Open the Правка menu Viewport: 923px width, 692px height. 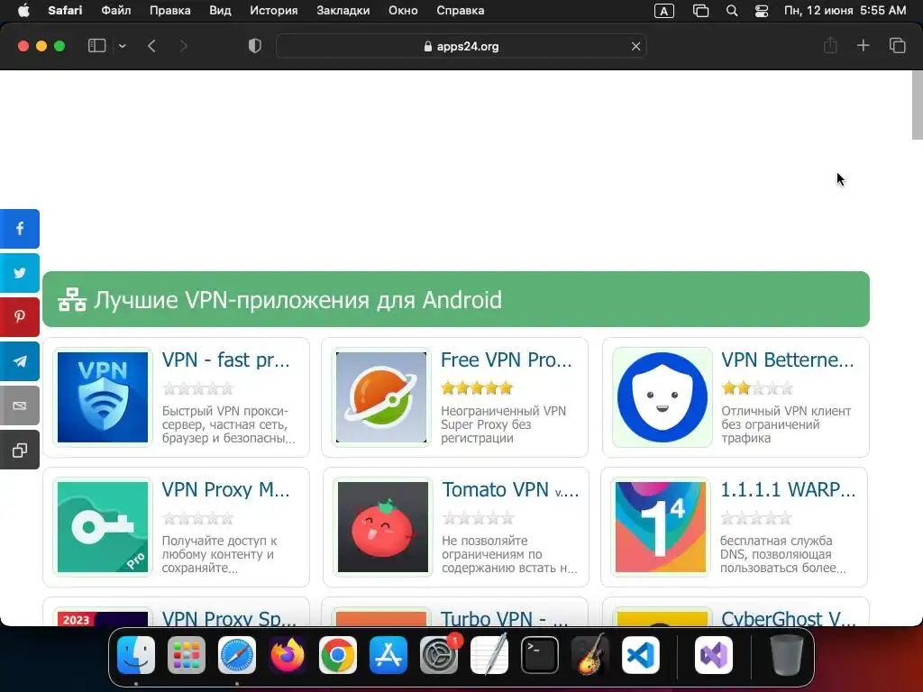pyautogui.click(x=170, y=11)
